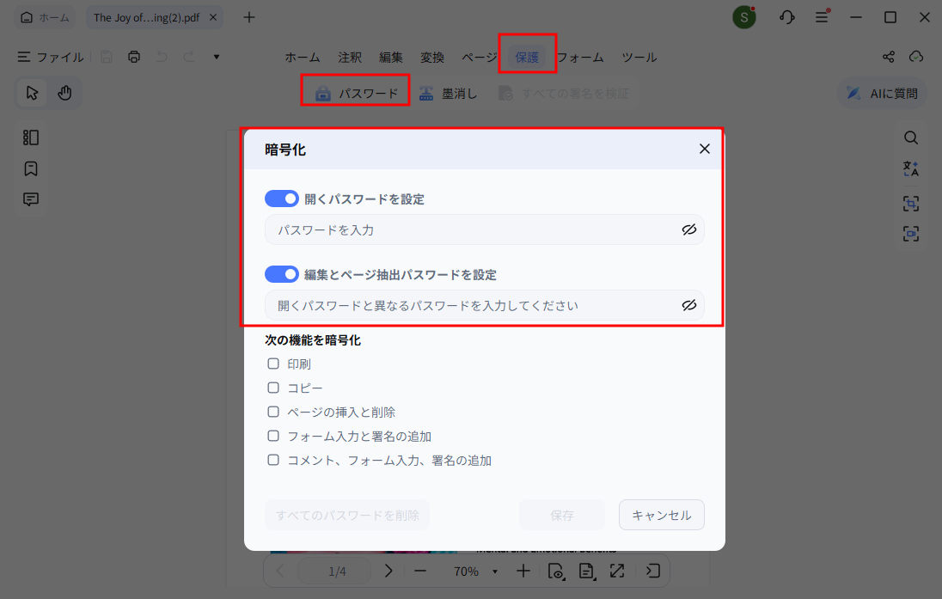942x599 pixels.
Task: Disable the 編集とページ抽出パスワードを設定 toggle
Action: point(281,273)
